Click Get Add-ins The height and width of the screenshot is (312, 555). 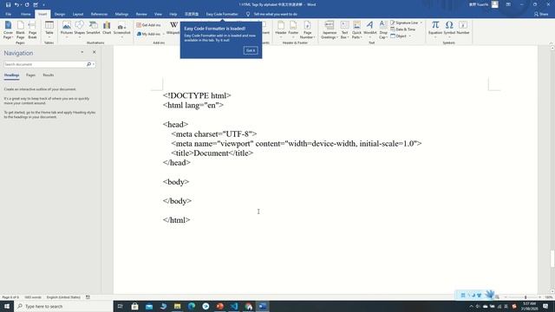(x=148, y=25)
